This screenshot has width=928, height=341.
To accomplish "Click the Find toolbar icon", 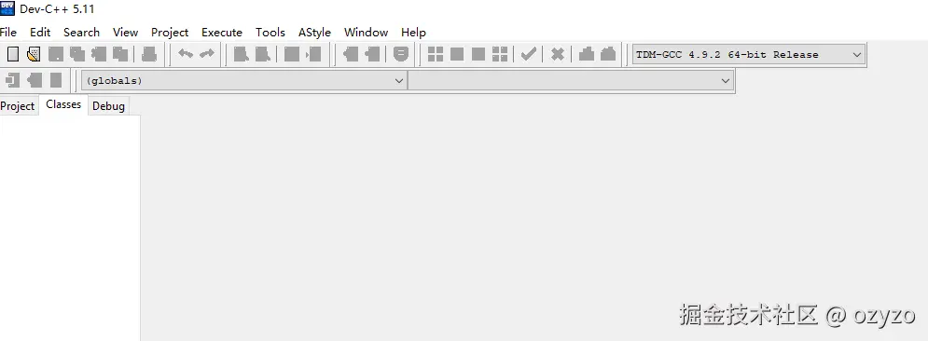I will 241,54.
